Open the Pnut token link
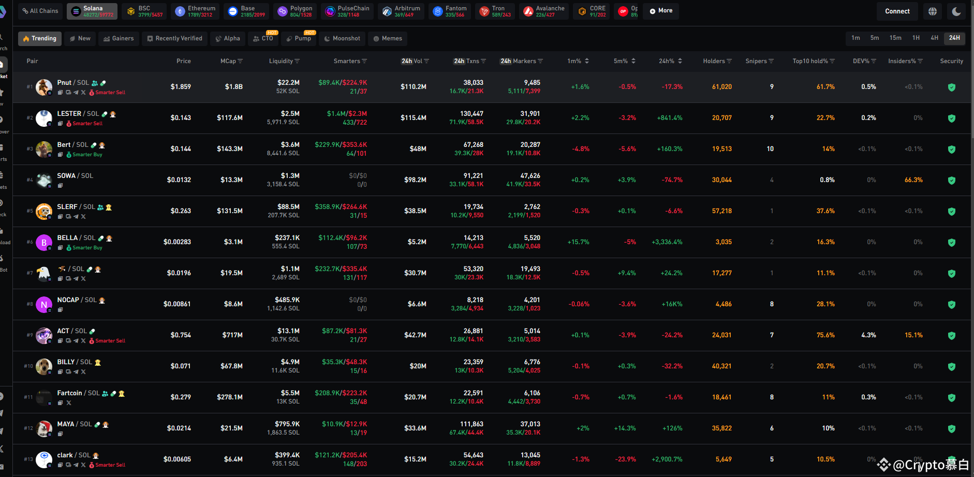 (x=64, y=82)
